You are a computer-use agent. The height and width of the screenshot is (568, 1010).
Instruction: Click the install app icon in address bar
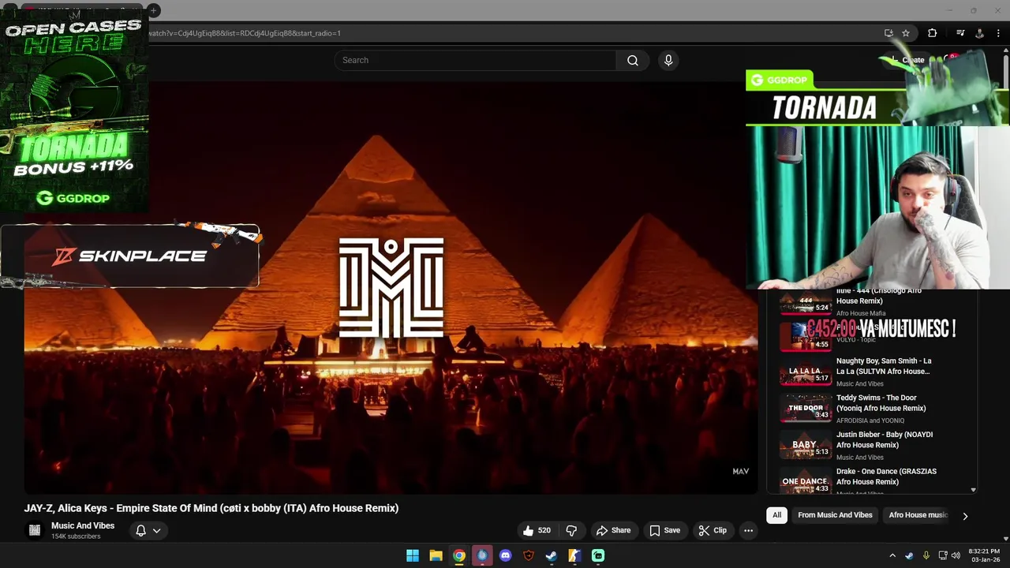(888, 33)
